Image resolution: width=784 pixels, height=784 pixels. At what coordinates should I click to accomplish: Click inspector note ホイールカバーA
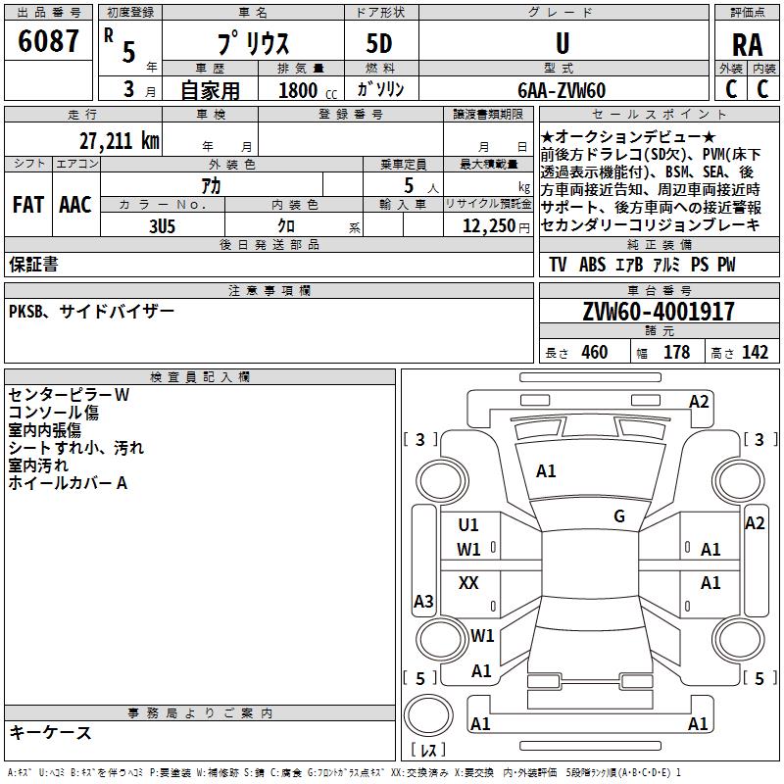(x=68, y=483)
